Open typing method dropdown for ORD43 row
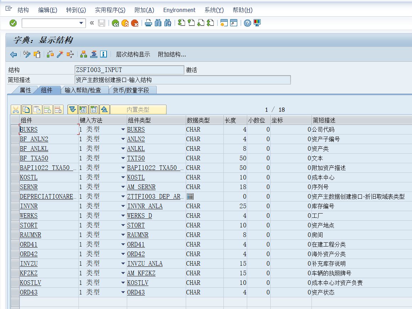This screenshot has width=412, height=309. [123, 292]
